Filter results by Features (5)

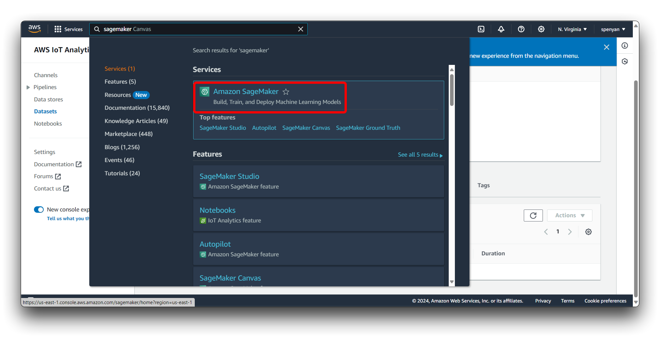pyautogui.click(x=120, y=82)
